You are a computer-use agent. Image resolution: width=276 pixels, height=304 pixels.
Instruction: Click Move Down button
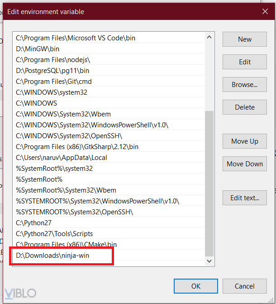pyautogui.click(x=245, y=164)
